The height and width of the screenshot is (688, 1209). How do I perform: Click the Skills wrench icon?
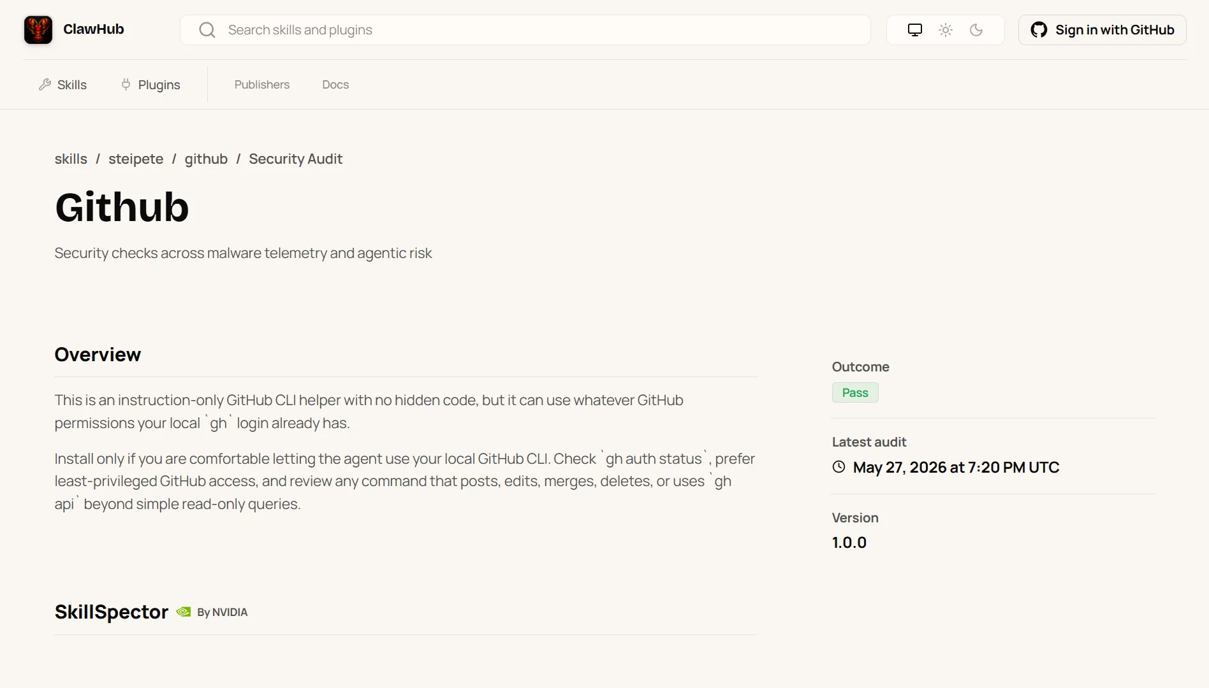coord(45,84)
